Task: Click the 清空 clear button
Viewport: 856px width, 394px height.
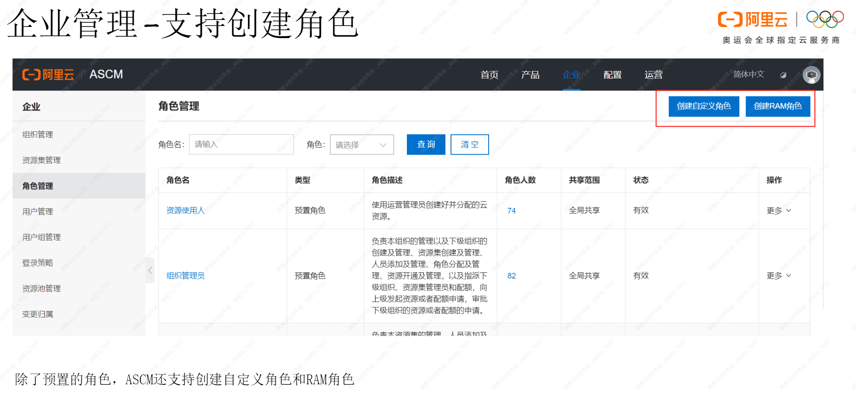Action: click(x=470, y=144)
